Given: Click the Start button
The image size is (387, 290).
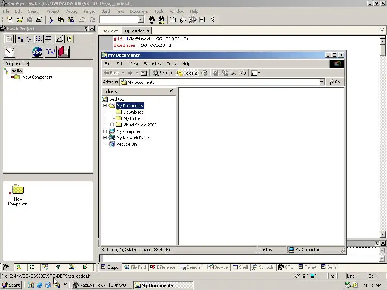Looking at the screenshot, I should [x=11, y=285].
